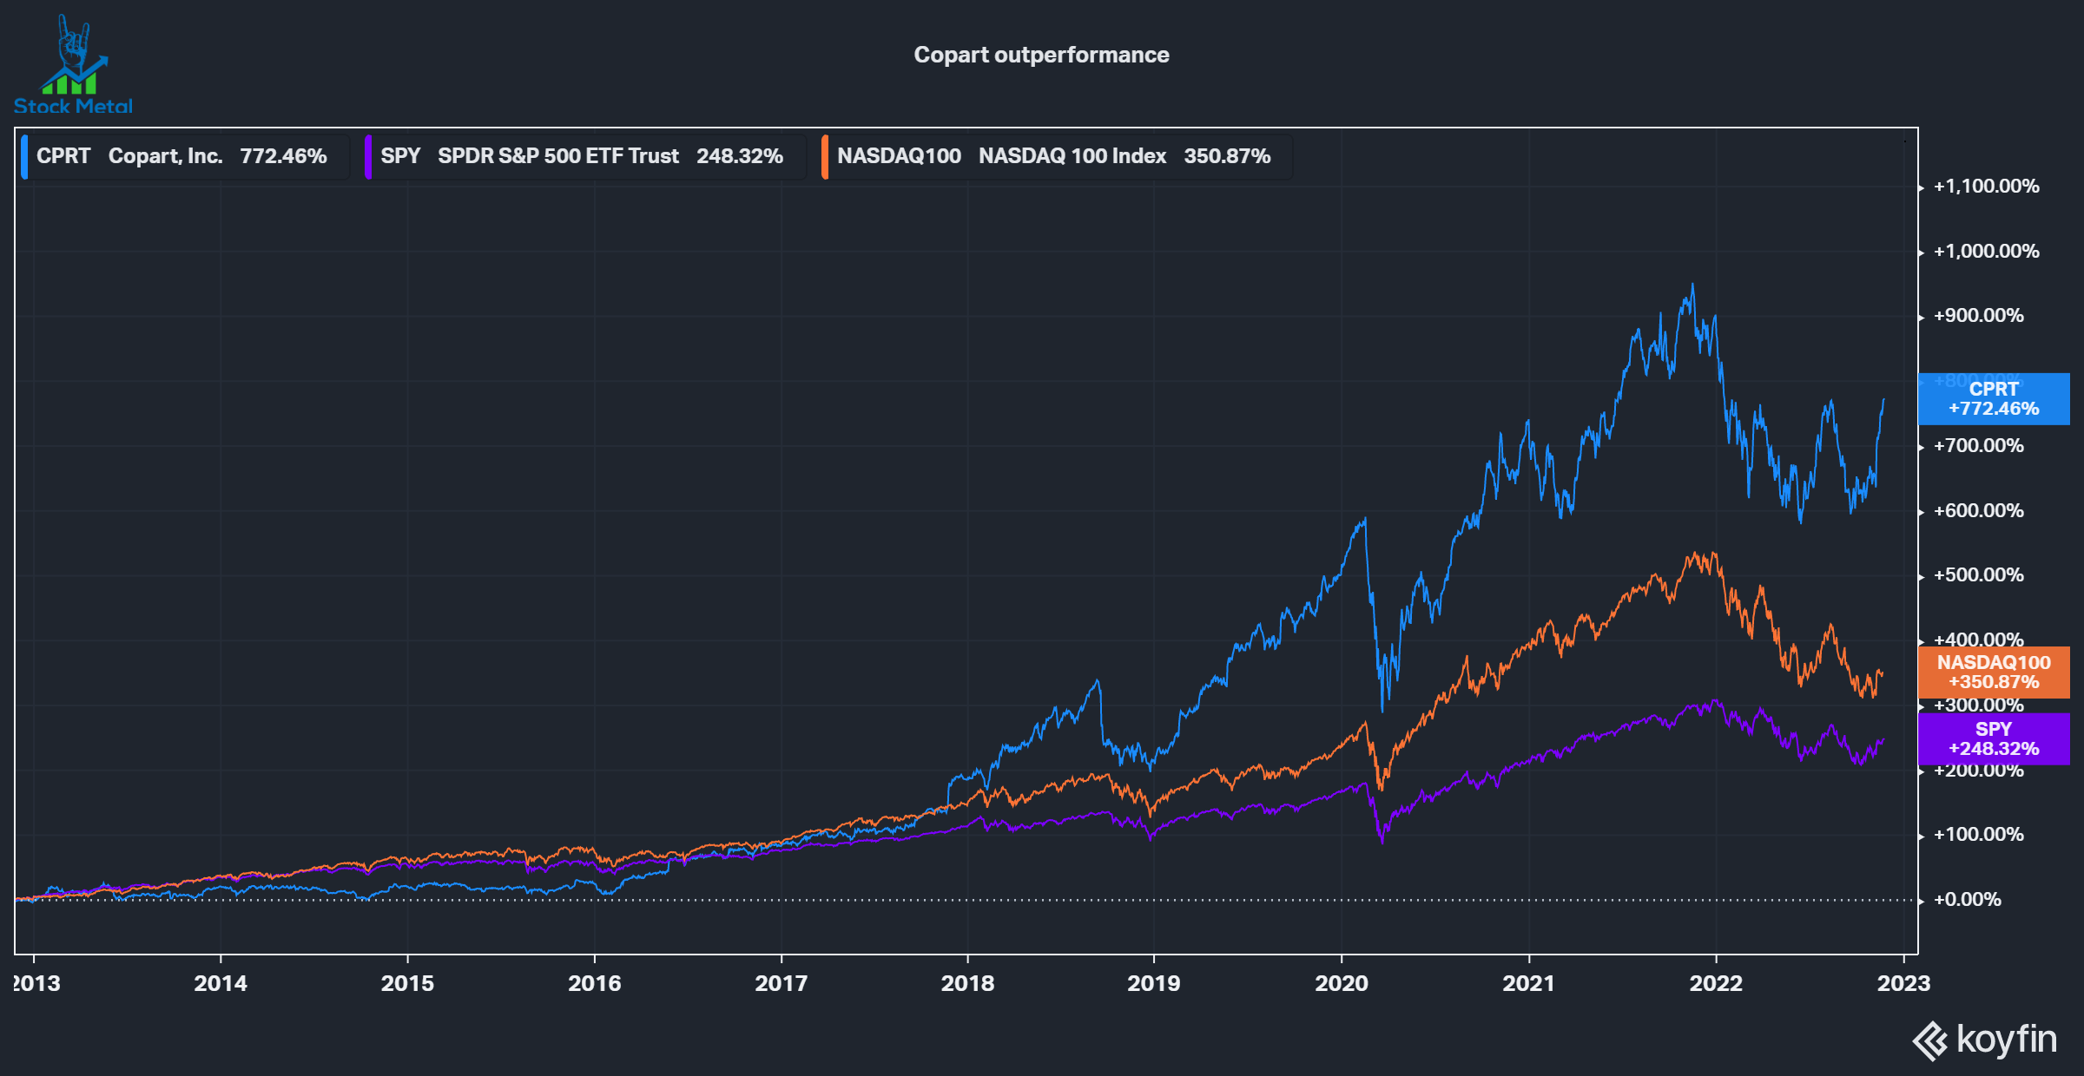
Task: Click the +0.00% y-axis label
Action: 1967,900
